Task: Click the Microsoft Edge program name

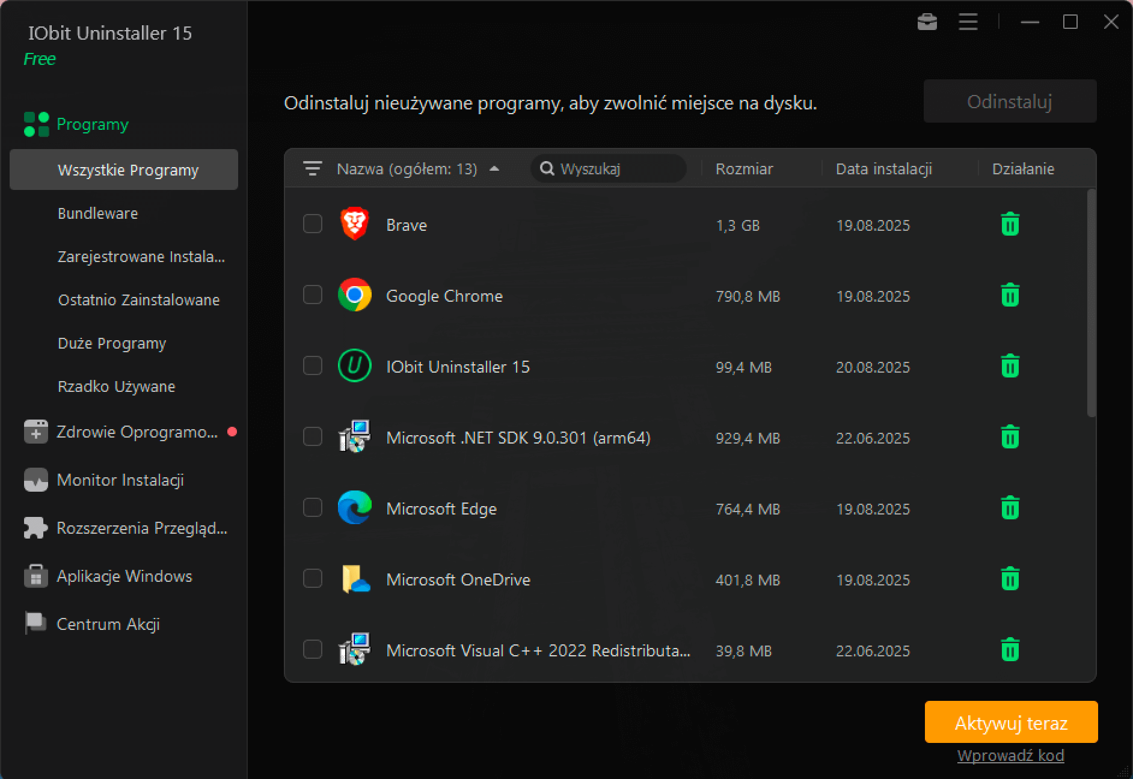Action: [441, 509]
